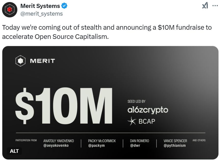The height and width of the screenshot is (161, 221).
Task: Click the Grok icon on the post
Action: (x=205, y=5)
